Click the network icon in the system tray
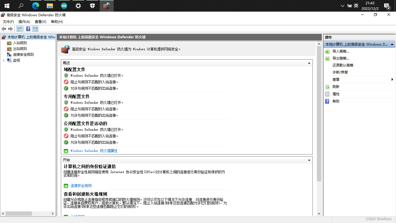This screenshot has height=223, width=396. (349, 6)
